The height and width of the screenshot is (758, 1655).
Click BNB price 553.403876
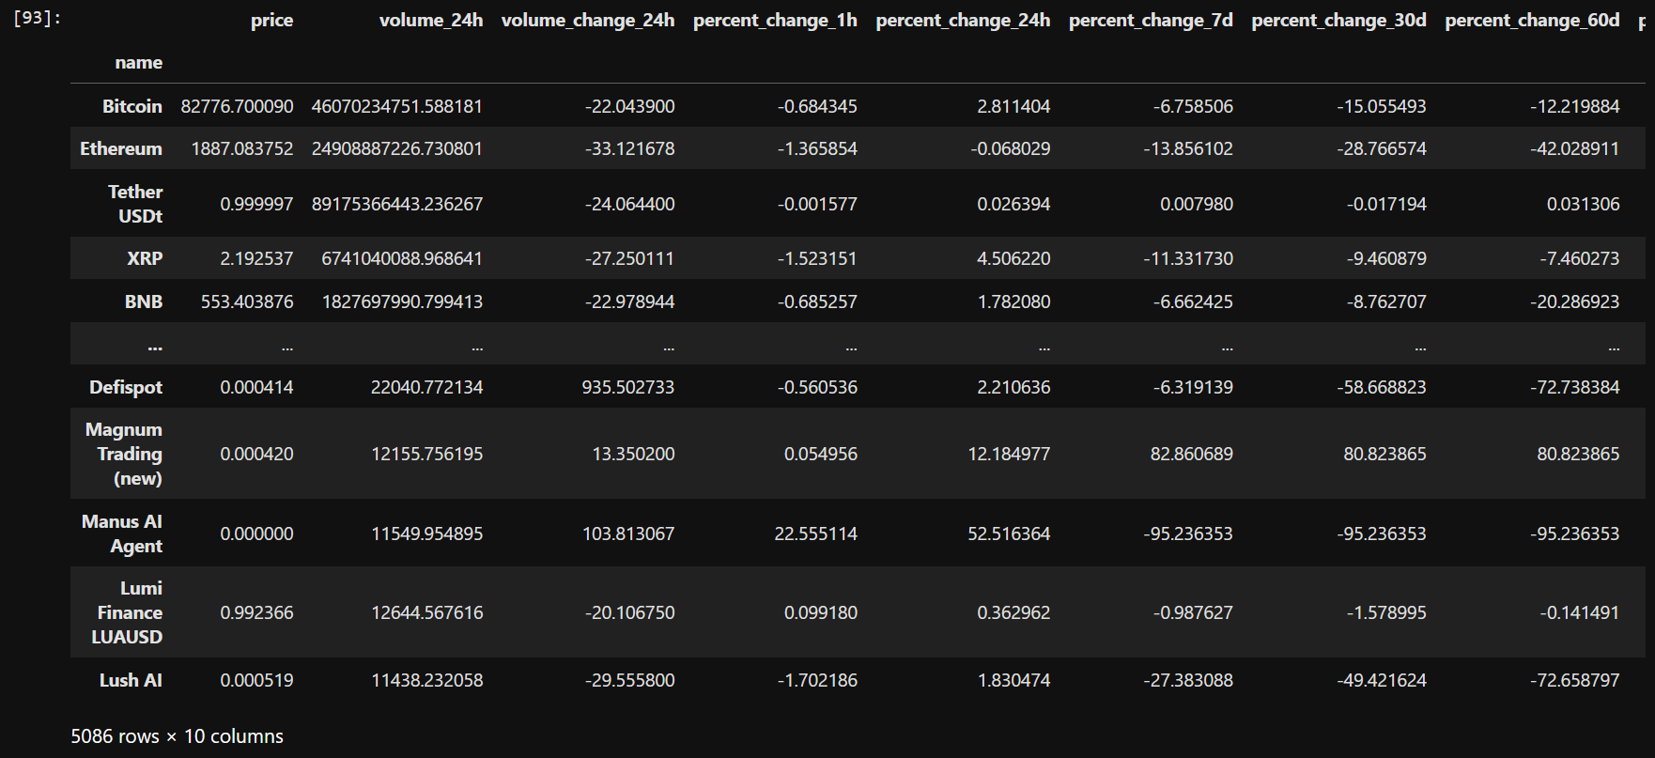[247, 302]
